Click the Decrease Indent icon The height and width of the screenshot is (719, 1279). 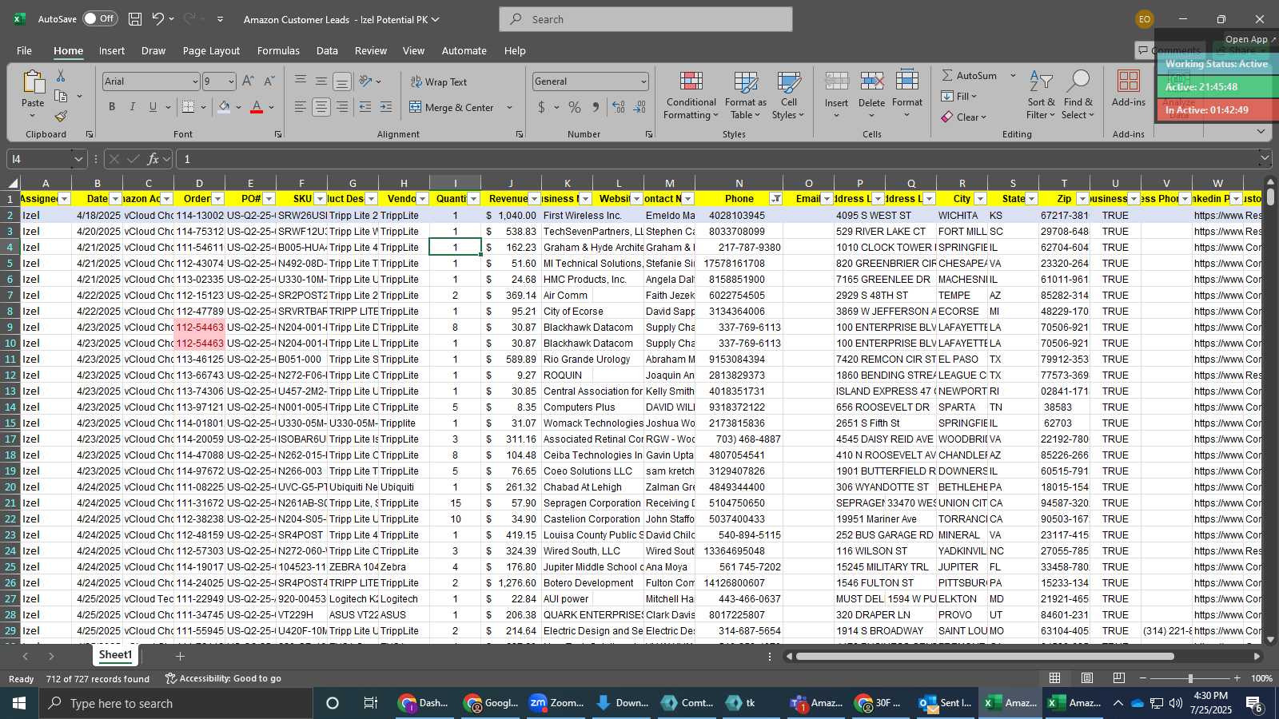point(365,107)
